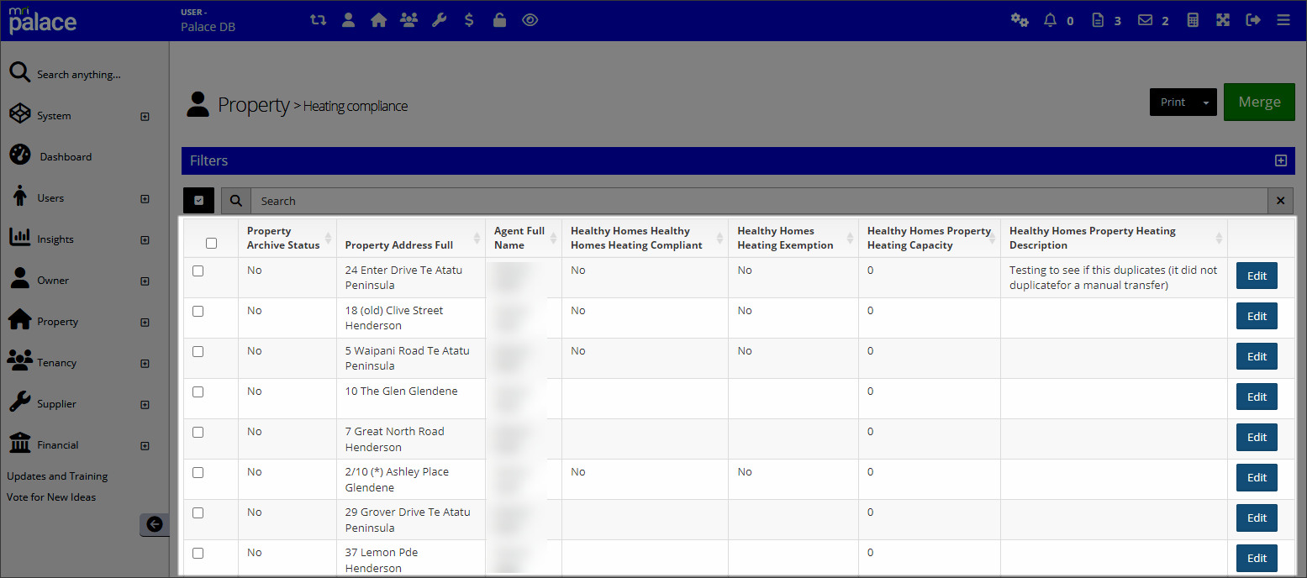Tick checkbox for 29 Grover Drive row
The height and width of the screenshot is (578, 1307).
pos(198,513)
